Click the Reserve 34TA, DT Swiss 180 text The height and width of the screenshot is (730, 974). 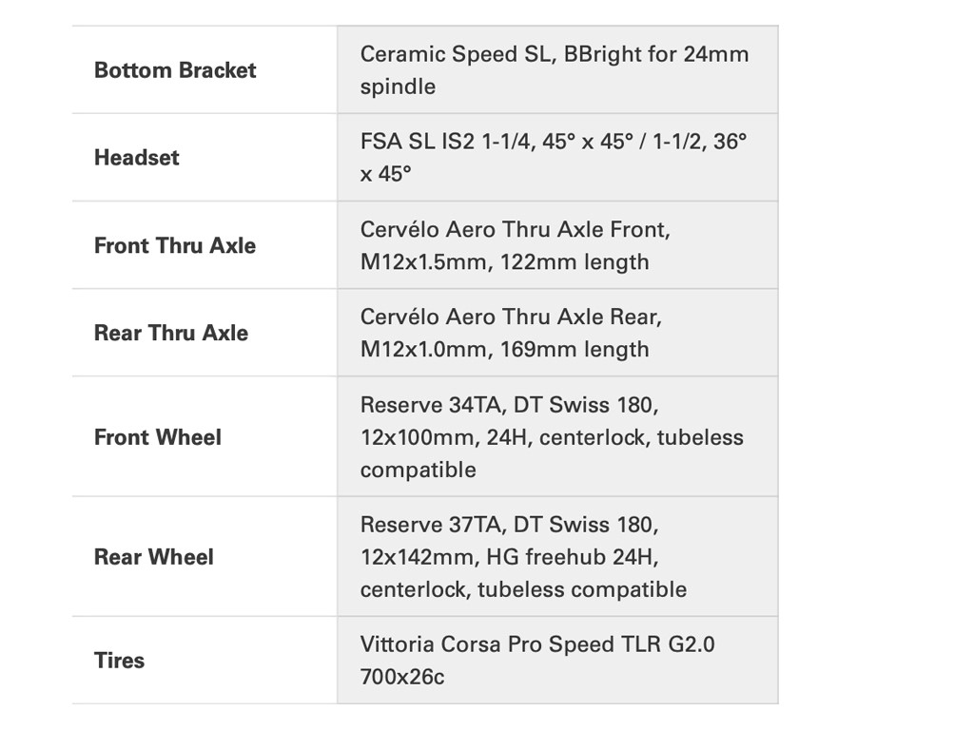(x=509, y=405)
